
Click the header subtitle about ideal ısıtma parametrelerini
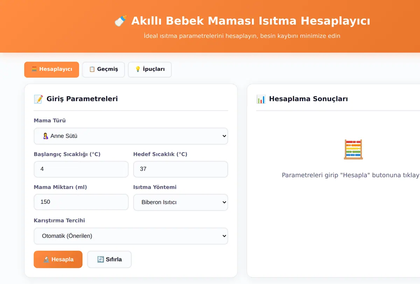click(242, 36)
